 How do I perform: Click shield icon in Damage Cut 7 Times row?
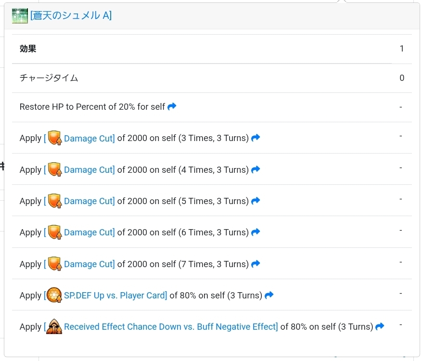(55, 264)
